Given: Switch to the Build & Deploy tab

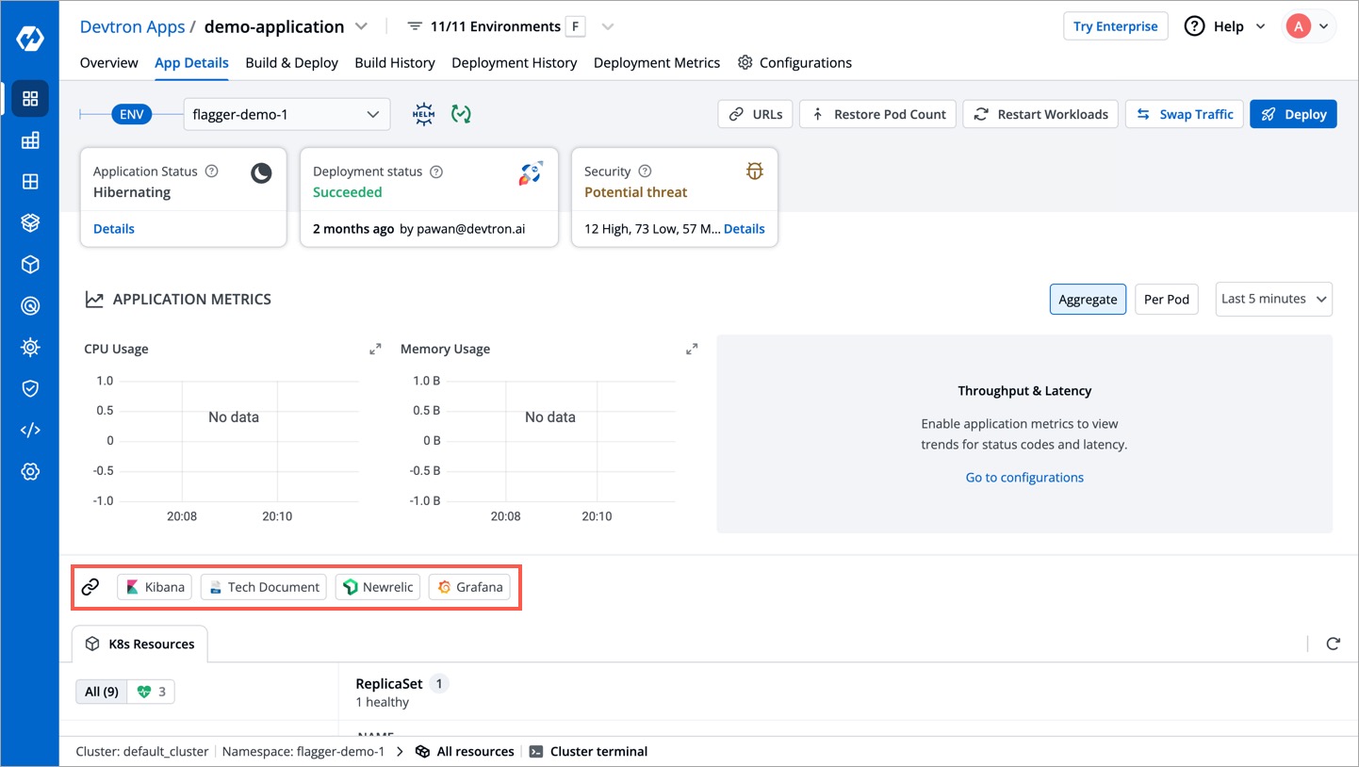Looking at the screenshot, I should [x=291, y=62].
